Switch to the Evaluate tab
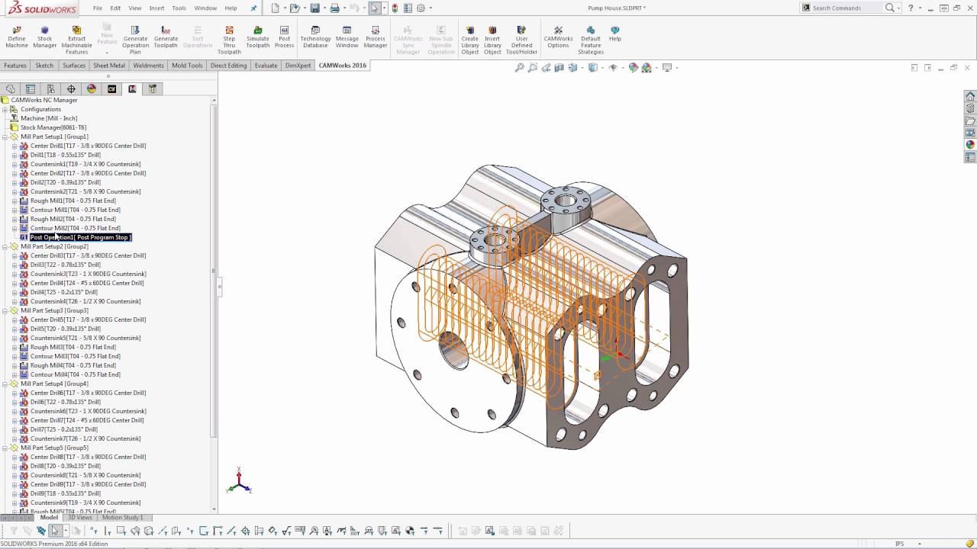This screenshot has width=977, height=549. tap(266, 66)
